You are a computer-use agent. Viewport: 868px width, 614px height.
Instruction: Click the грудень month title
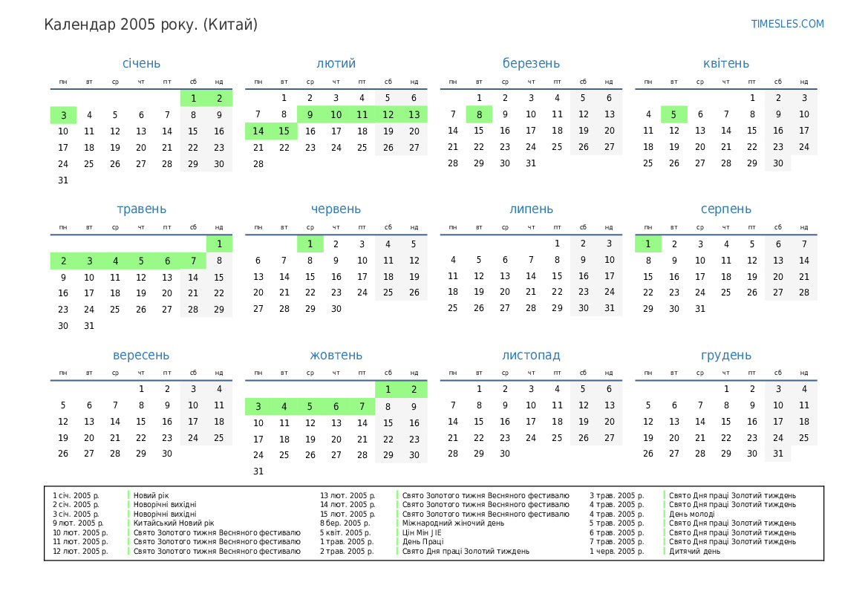tap(726, 356)
